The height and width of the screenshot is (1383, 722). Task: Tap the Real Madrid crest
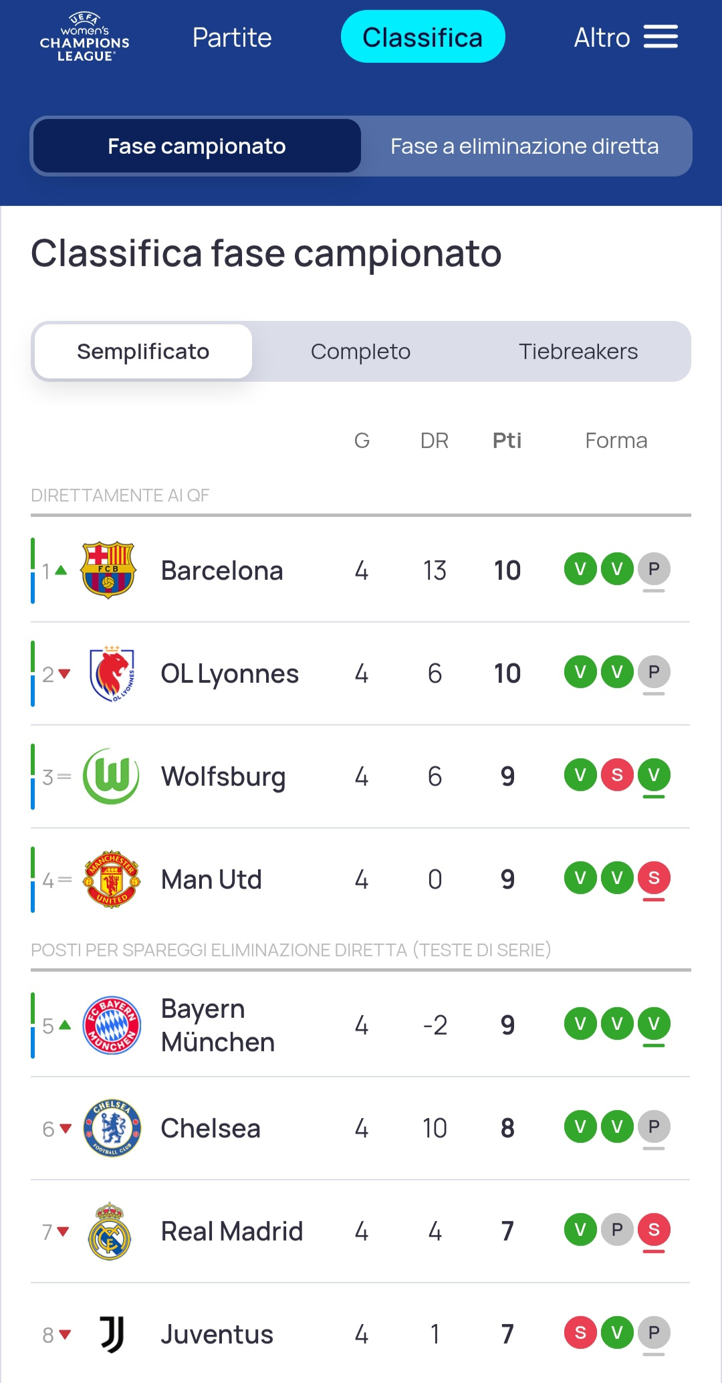110,1231
